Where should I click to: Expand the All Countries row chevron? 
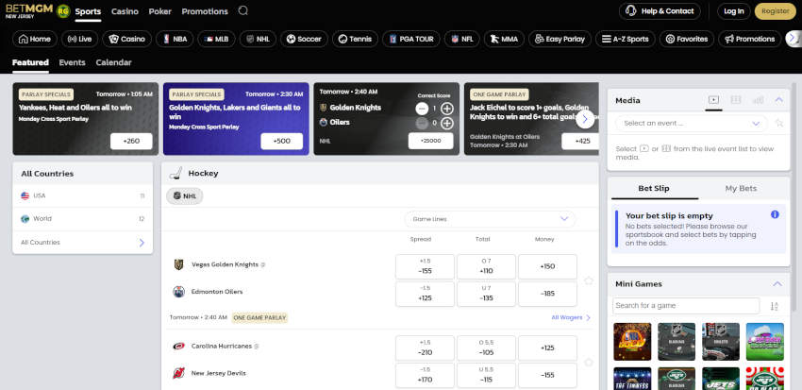click(x=142, y=243)
